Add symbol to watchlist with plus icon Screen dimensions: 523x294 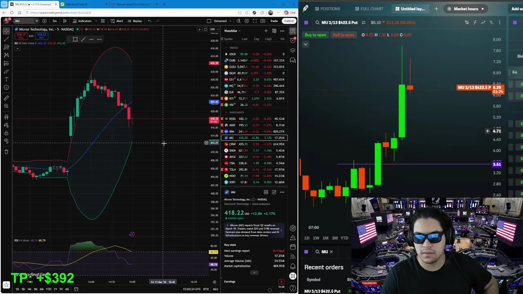[x=266, y=31]
